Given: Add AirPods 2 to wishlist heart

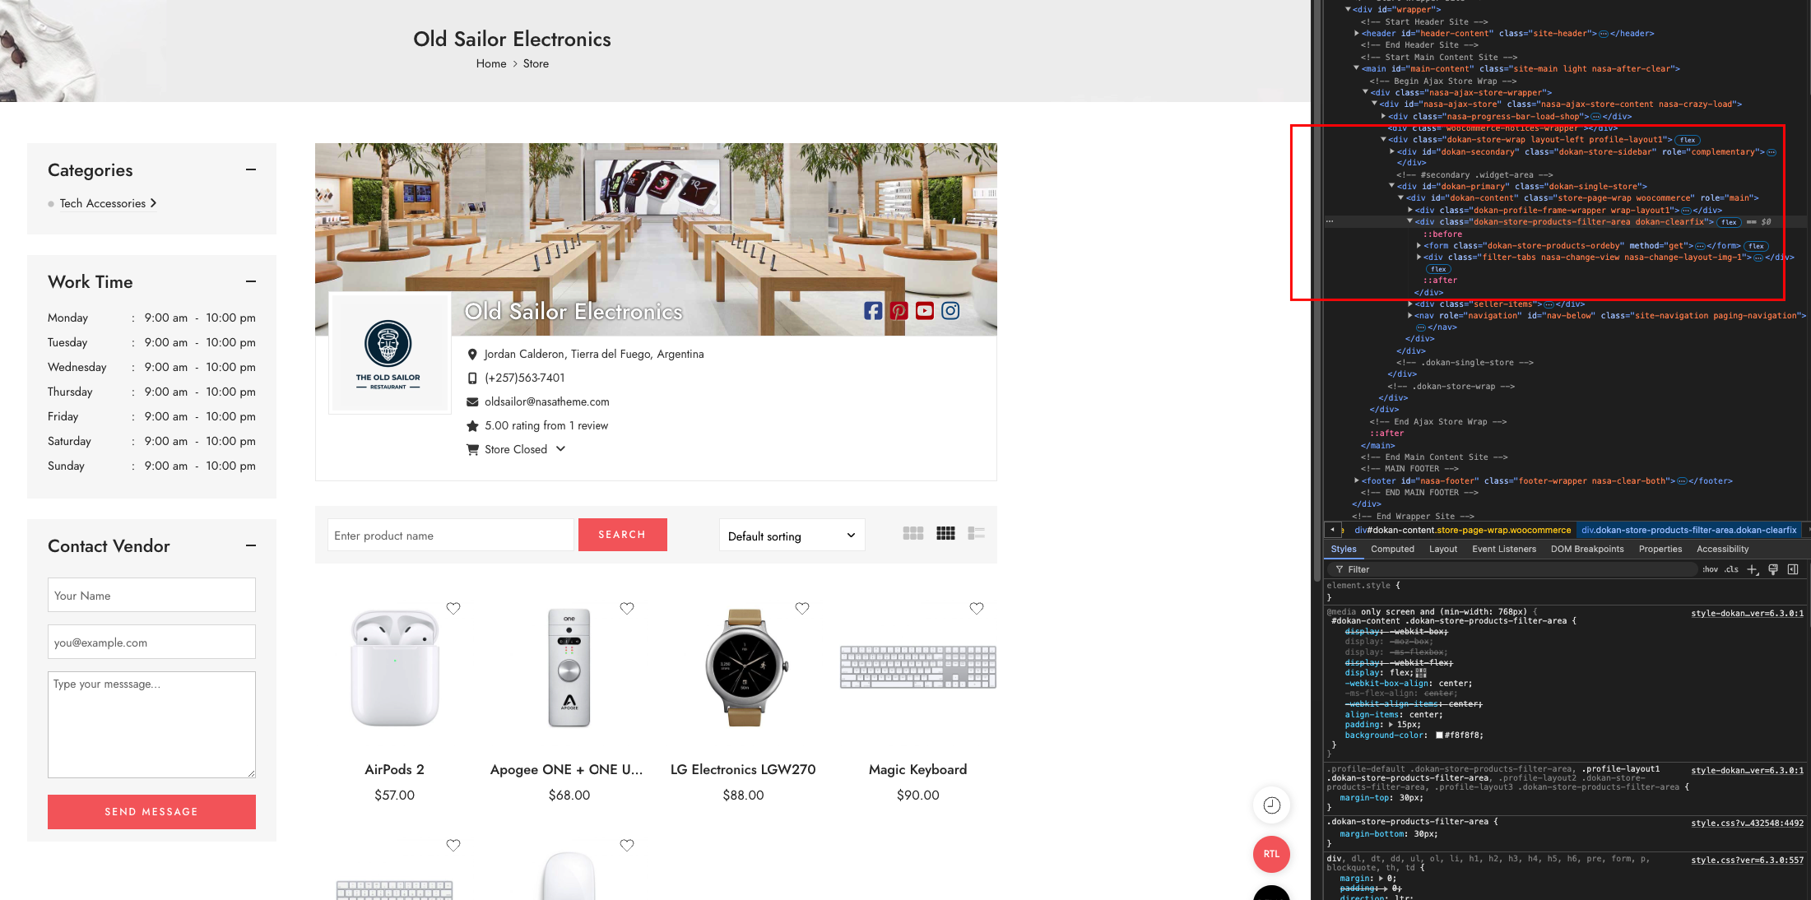Looking at the screenshot, I should pos(453,608).
